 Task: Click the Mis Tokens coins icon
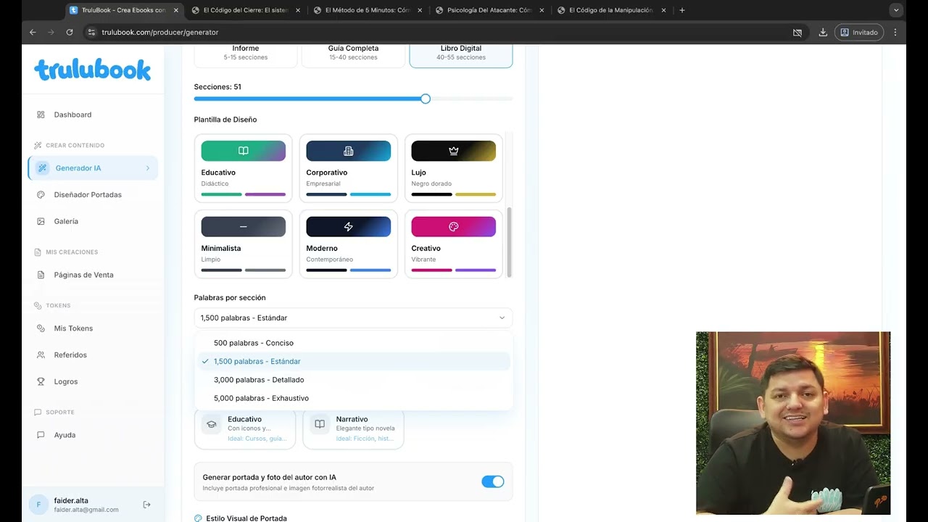coord(41,328)
